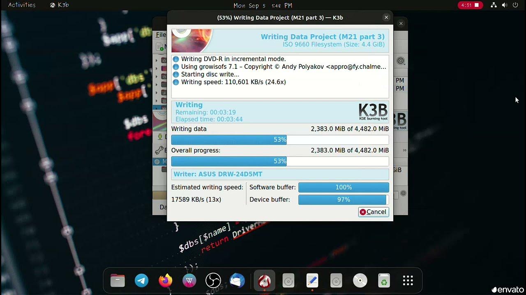Viewport: 526px width, 295px height.
Task: Click the disc artwork image in dialog header
Action: click(192, 40)
